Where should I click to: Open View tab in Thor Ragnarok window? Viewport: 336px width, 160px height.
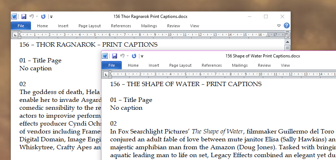(x=194, y=26)
